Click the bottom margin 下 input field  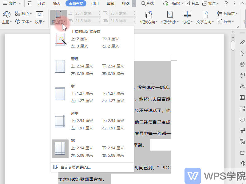[x=122, y=13]
